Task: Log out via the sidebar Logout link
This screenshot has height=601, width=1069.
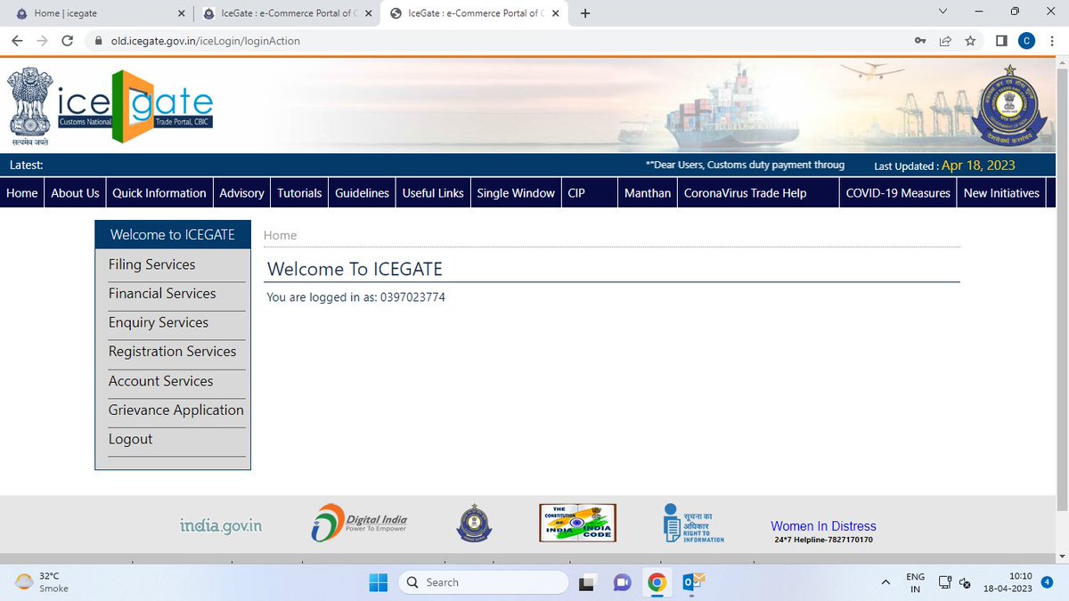Action: coord(130,439)
